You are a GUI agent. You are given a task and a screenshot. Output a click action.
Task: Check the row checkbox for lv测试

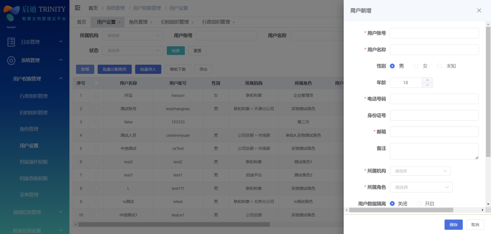coord(96,201)
